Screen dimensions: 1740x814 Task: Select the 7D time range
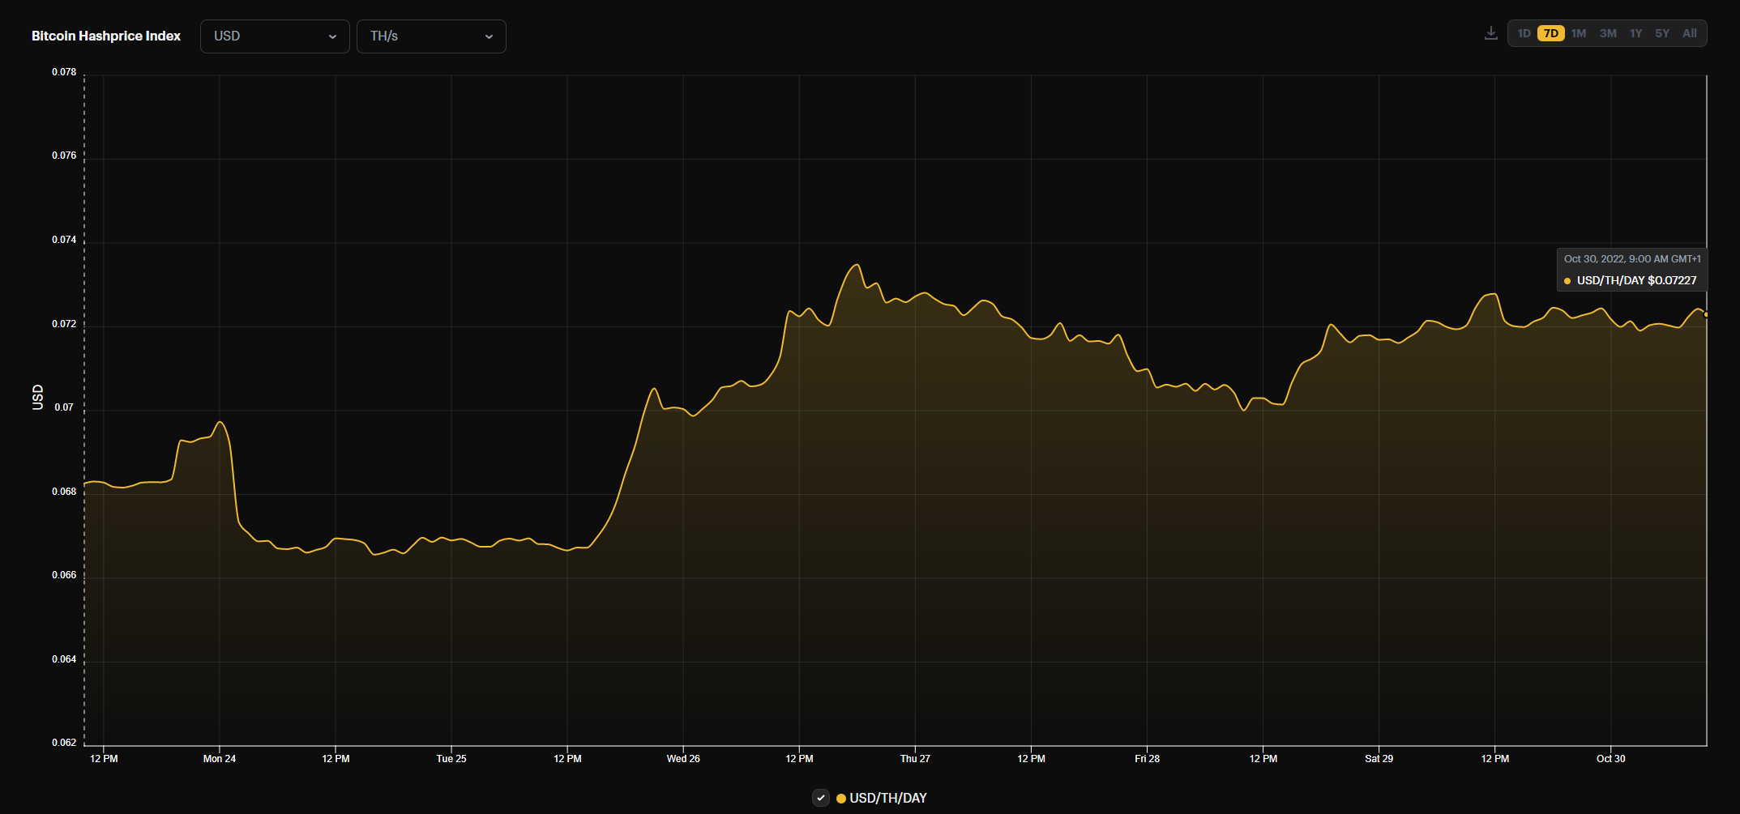coord(1551,33)
